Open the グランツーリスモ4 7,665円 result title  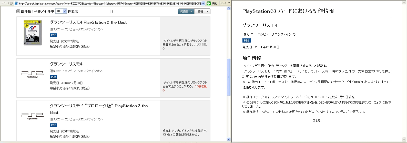tap(66, 64)
